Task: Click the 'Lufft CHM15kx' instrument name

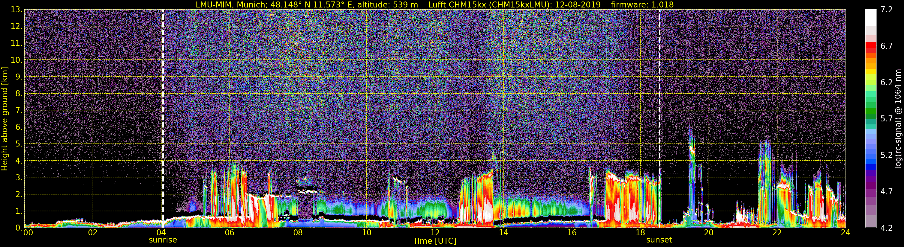Action: 457,4
